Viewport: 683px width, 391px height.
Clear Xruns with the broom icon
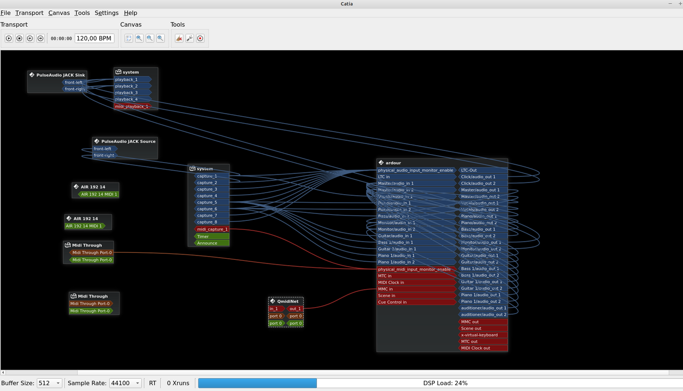[179, 38]
